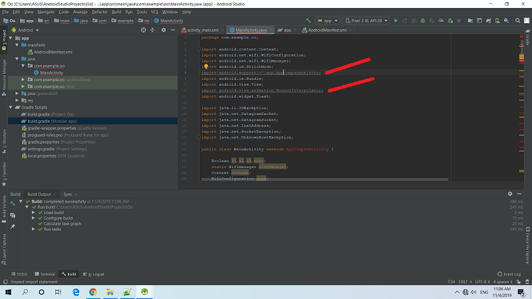This screenshot has width=532, height=299.
Task: Open Build panel settings gear
Action: (x=510, y=194)
